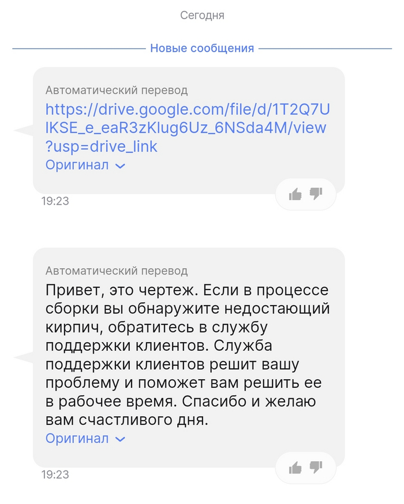404x504 pixels.
Task: Thumbs down the blueprint message starting with Привет
Action: [316, 467]
